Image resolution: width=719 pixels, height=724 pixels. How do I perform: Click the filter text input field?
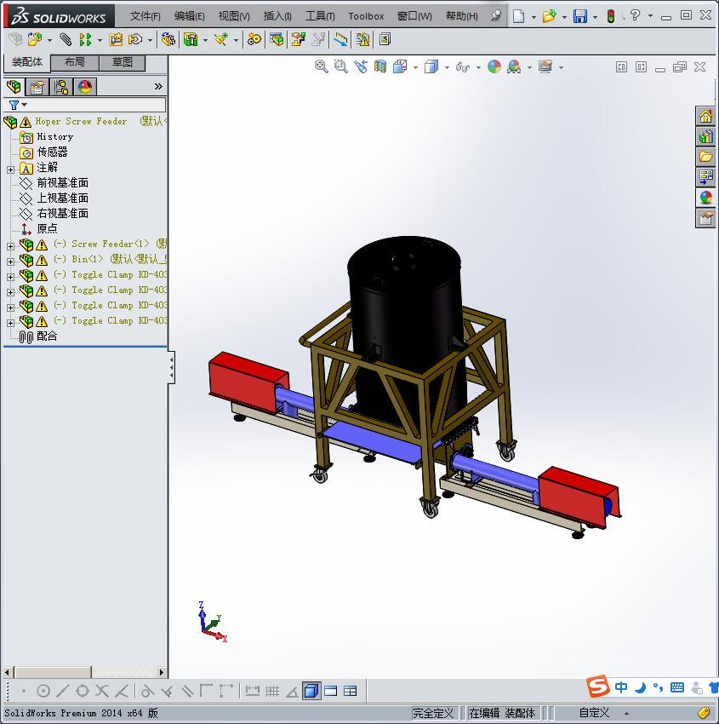pos(96,105)
